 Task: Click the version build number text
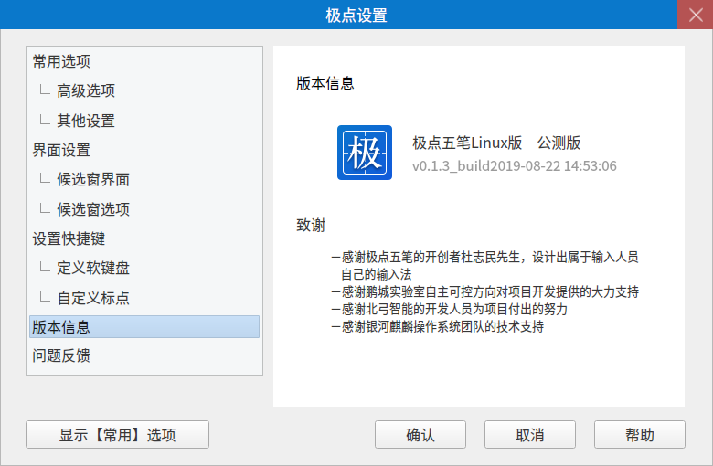[x=514, y=166]
